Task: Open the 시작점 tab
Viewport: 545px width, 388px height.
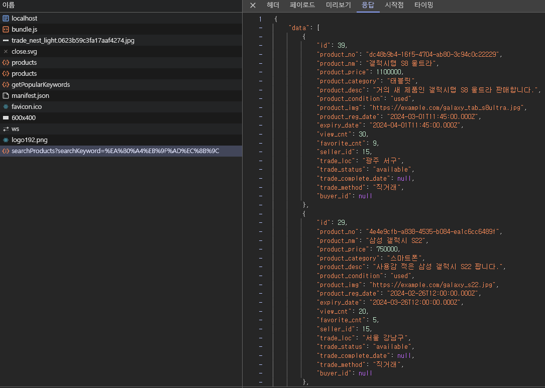Action: pyautogui.click(x=394, y=5)
